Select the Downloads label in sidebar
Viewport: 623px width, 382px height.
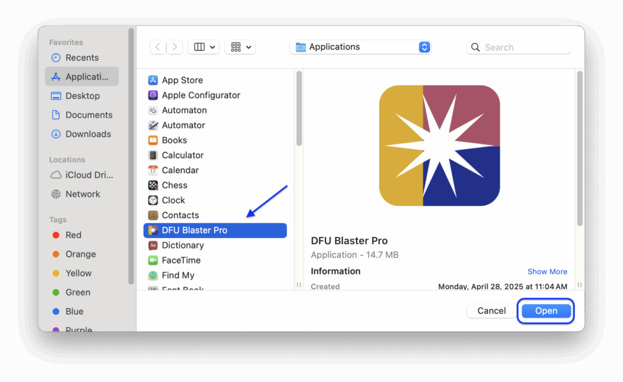pos(88,134)
